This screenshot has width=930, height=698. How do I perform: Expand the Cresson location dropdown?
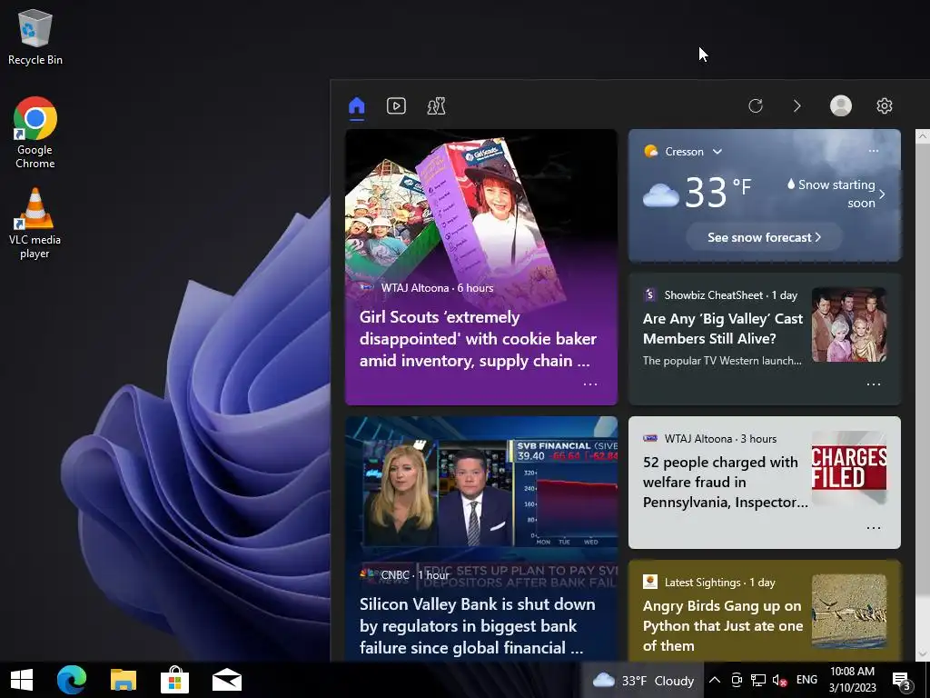717,152
